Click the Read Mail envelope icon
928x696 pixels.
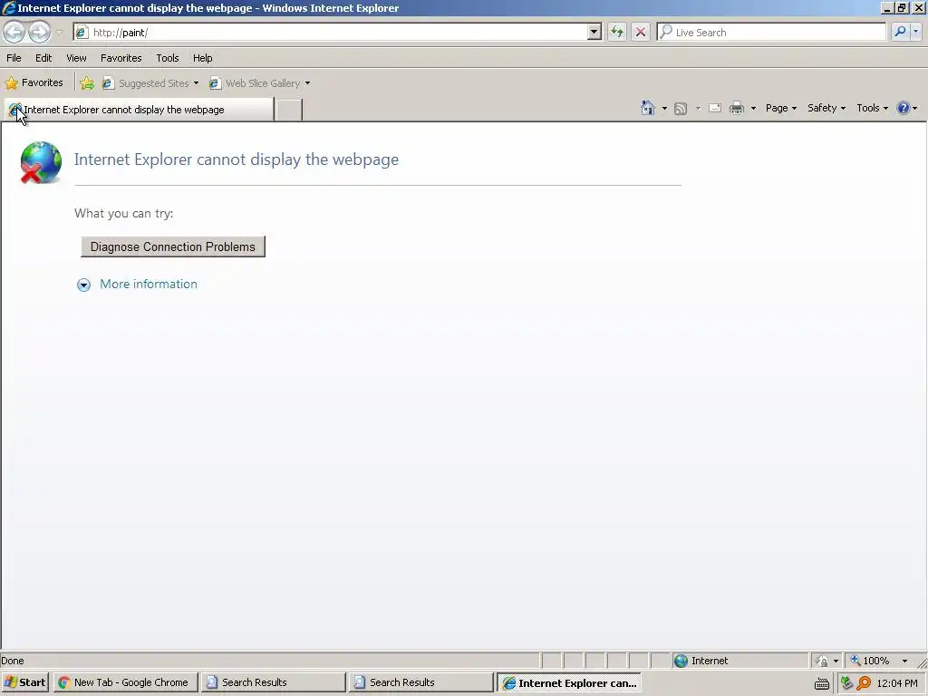pyautogui.click(x=714, y=108)
